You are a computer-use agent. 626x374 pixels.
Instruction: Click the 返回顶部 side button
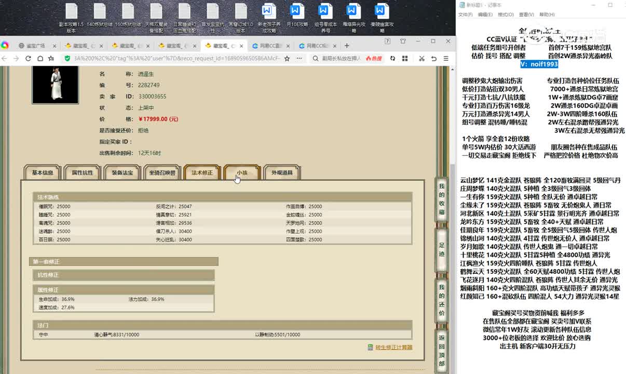[x=441, y=351]
